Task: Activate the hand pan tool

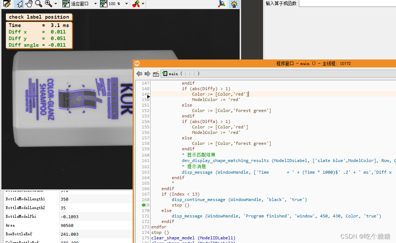Action: point(29,4)
